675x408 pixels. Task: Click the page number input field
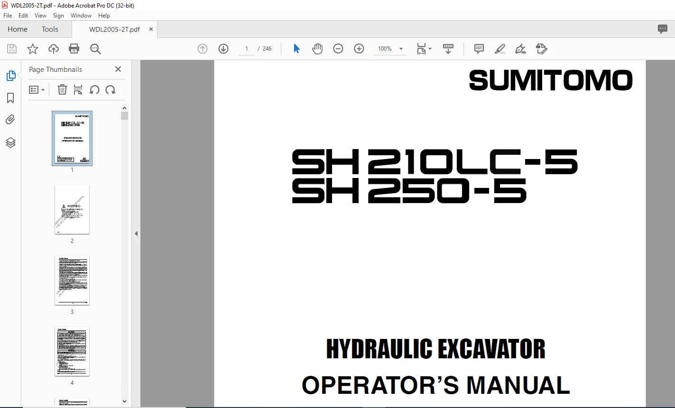pyautogui.click(x=247, y=49)
